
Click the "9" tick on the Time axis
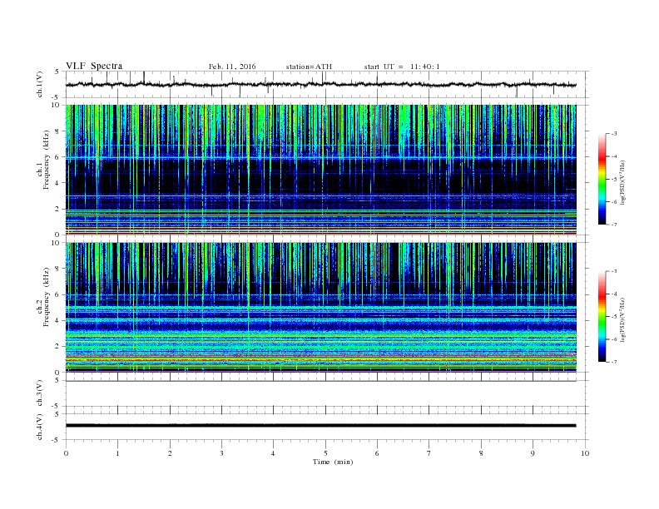(x=533, y=453)
